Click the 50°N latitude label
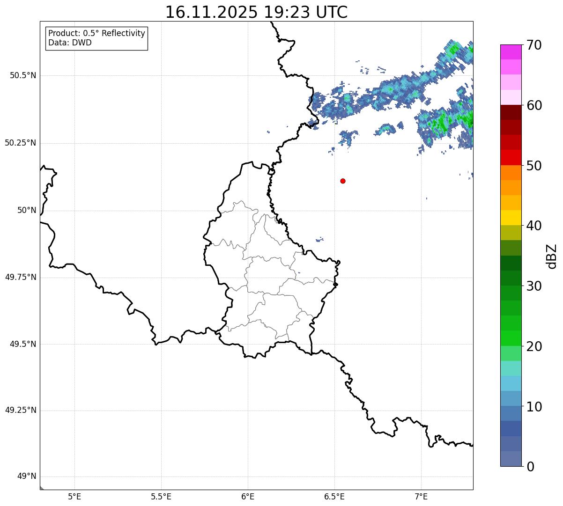Image resolution: width=563 pixels, height=506 pixels. coord(27,211)
